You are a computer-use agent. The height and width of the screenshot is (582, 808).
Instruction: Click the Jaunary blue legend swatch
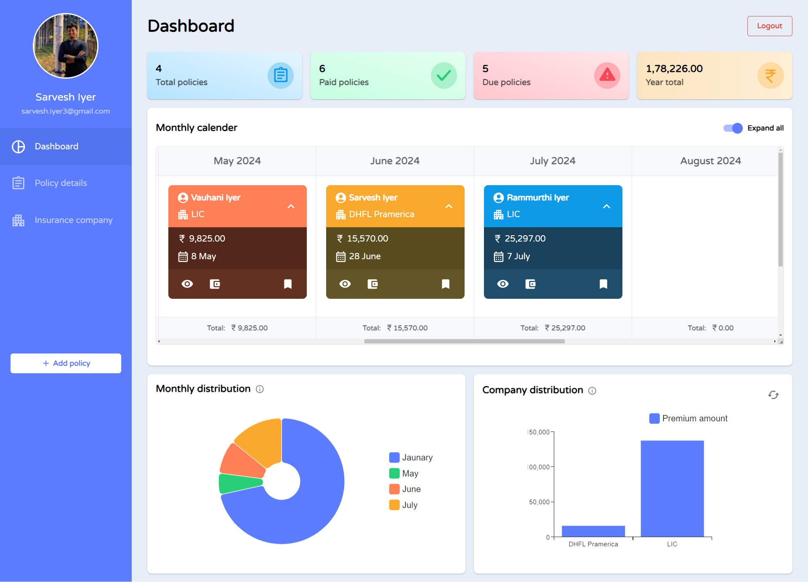pos(394,457)
